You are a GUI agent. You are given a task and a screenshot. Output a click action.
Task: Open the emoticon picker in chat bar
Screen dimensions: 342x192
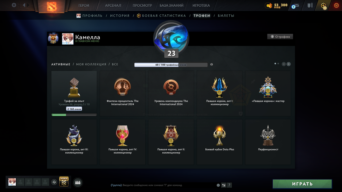218,185
